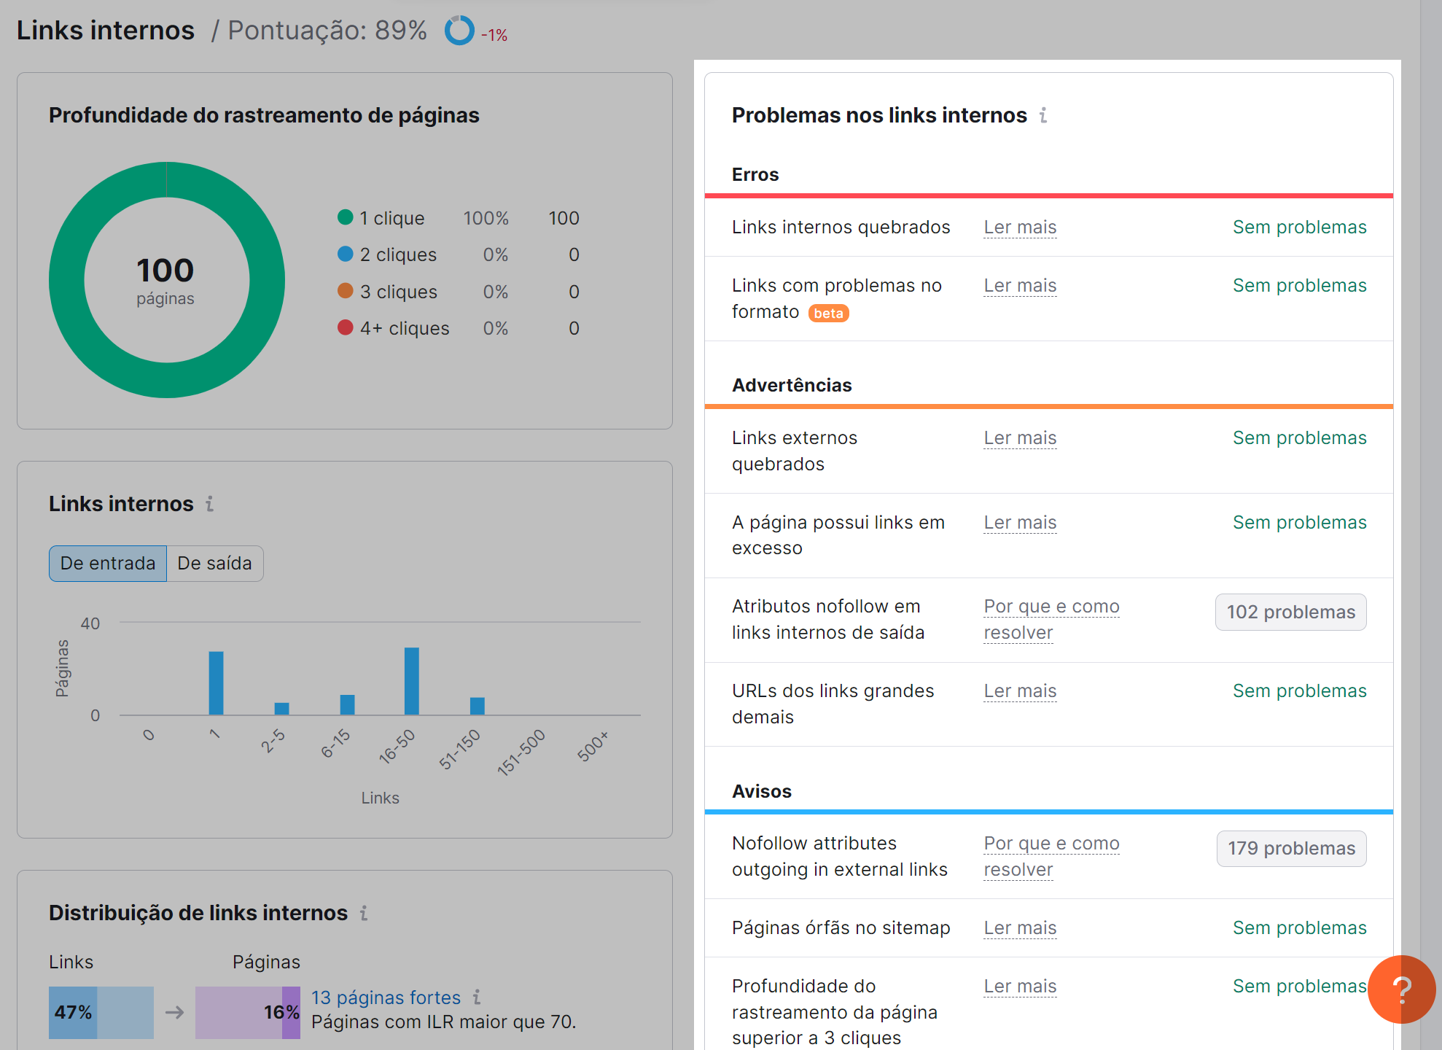Image resolution: width=1442 pixels, height=1050 pixels.
Task: Open Ler mais for Links internos quebrados
Action: click(x=1019, y=227)
